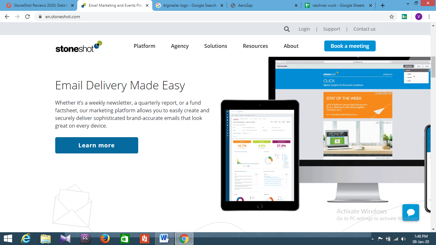Click the Contact us link
This screenshot has width=436, height=245.
point(365,29)
